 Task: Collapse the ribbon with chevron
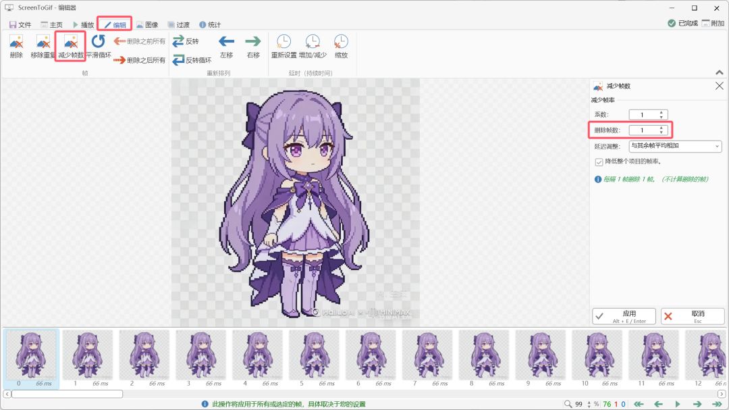pos(720,72)
